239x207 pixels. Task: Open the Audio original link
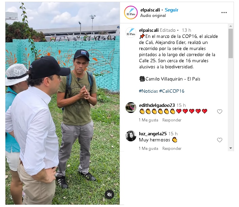tap(153, 16)
